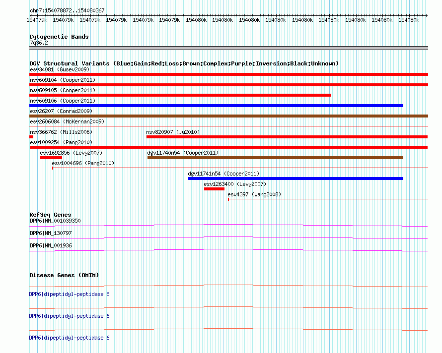Open the middle DPP6|dipeptidyl-peptidase 6 OMIM link
Viewport: 442px width, 353px height.
coord(70,316)
